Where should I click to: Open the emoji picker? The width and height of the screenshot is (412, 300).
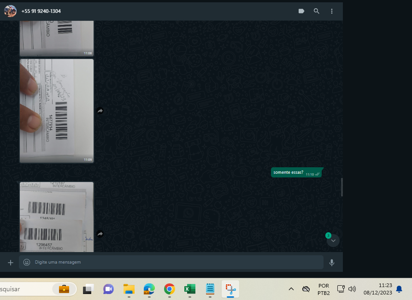click(x=27, y=262)
